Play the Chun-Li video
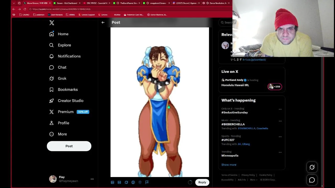The image size is (335, 188). (160, 87)
